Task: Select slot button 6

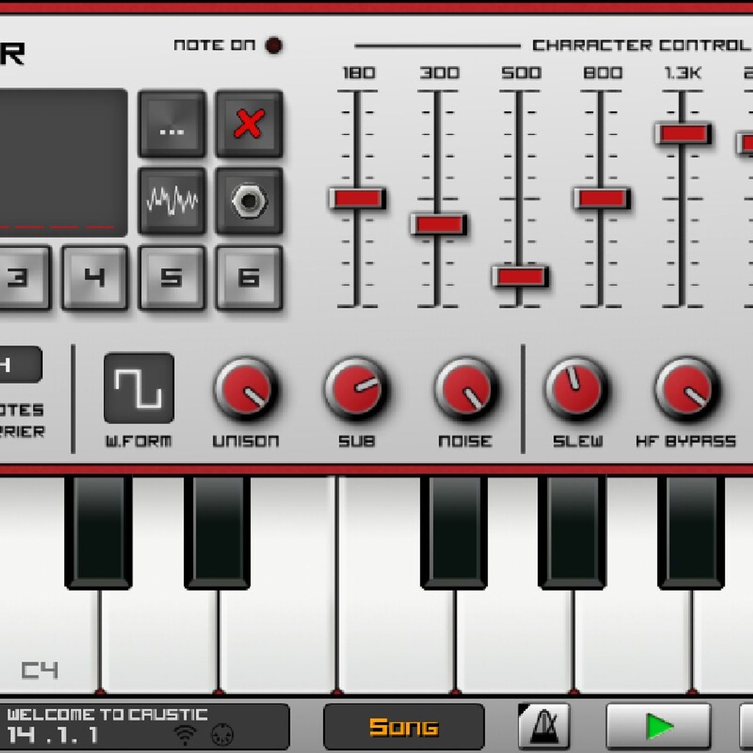Action: click(249, 278)
